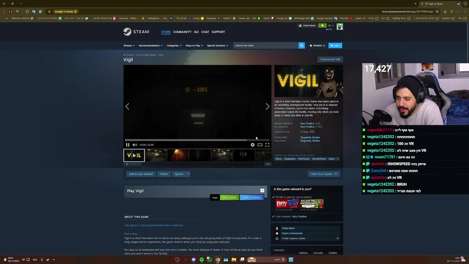Click Steam Achievements feature link
The image size is (469, 264).
click(292, 233)
